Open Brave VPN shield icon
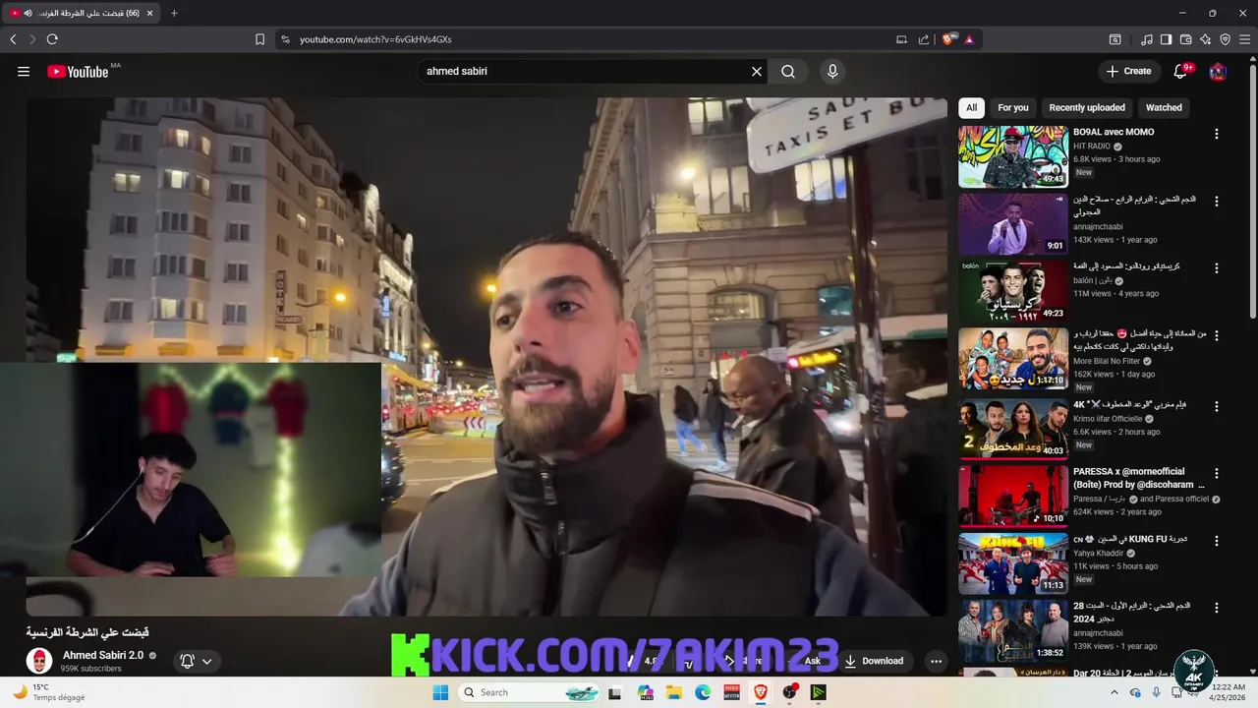 coord(1225,39)
